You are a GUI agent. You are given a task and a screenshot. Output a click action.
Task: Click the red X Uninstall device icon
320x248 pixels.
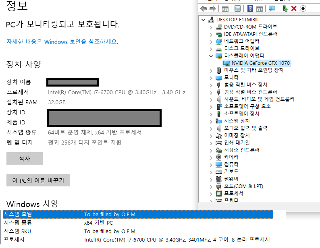(294, 8)
